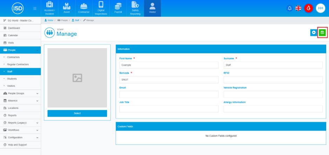Click the image placeholder thumbnail
Image resolution: width=329 pixels, height=155 pixels.
coord(77,78)
